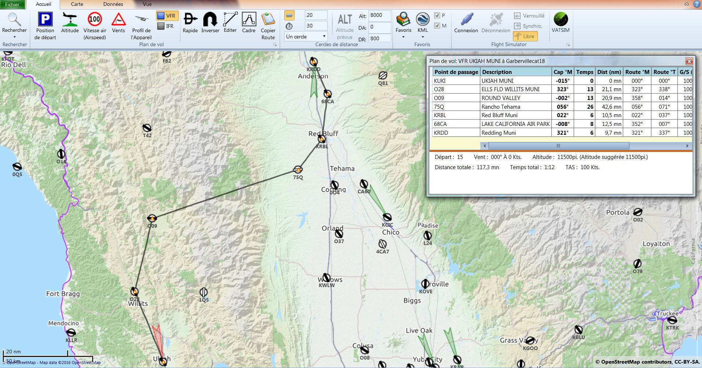Image resolution: width=702 pixels, height=368 pixels.
Task: Click the 1Q5 airport marker
Action: [x=204, y=292]
